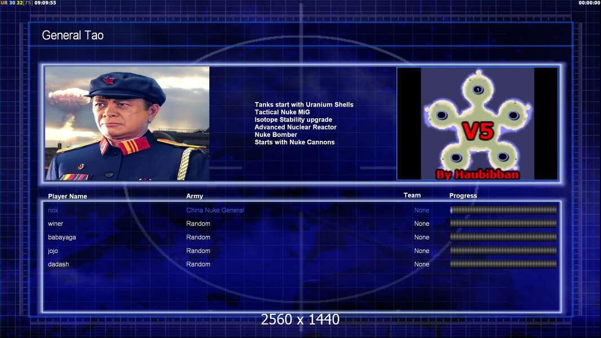Screen dimensions: 601x338
Task: Click jojo's loading progress bar
Action: pos(503,251)
